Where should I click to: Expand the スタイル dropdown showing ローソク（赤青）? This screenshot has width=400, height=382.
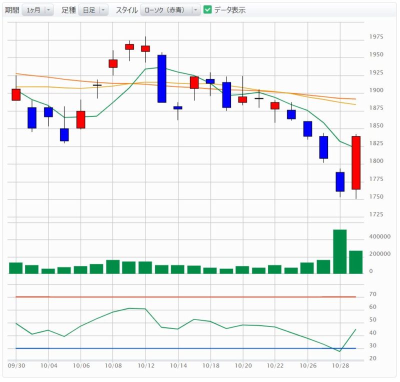[x=170, y=10]
